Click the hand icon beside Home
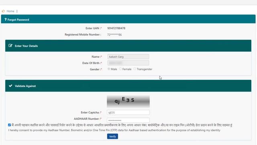 click(x=3, y=11)
